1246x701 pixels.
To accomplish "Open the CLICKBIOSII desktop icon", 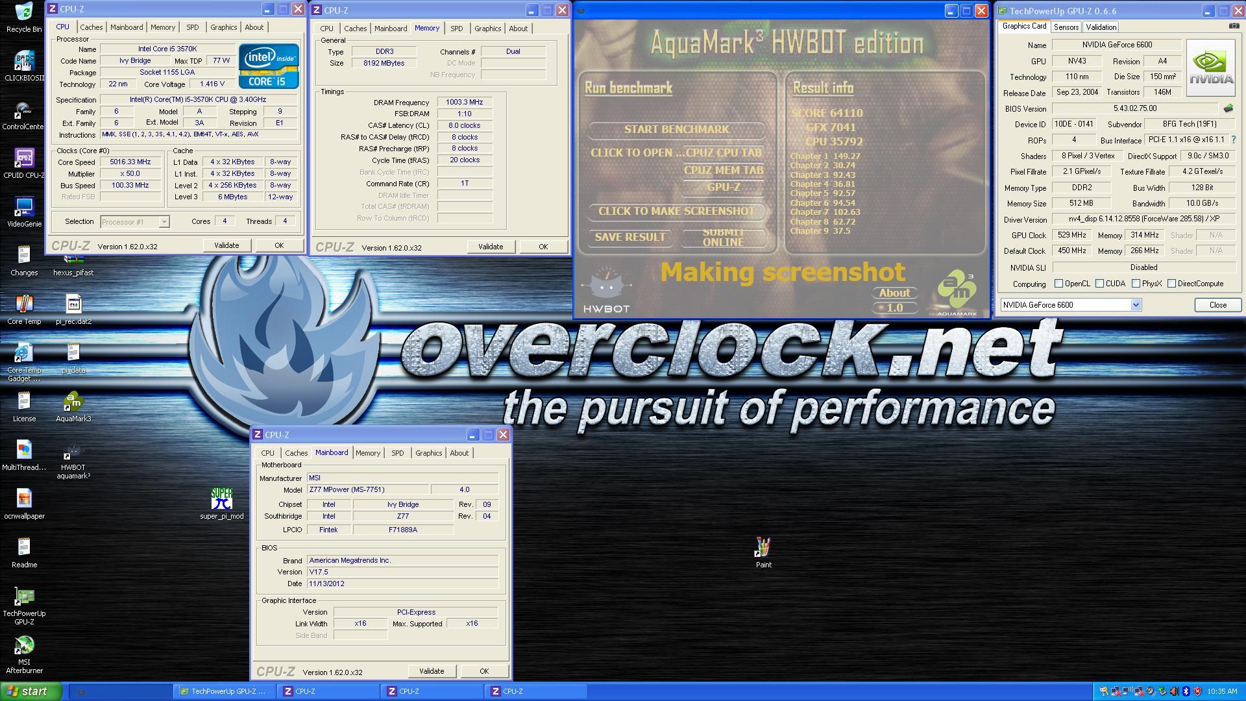I will tap(24, 66).
